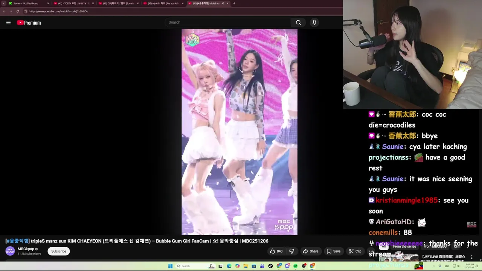Select the 'From the series' filter chip

[x=405, y=247]
